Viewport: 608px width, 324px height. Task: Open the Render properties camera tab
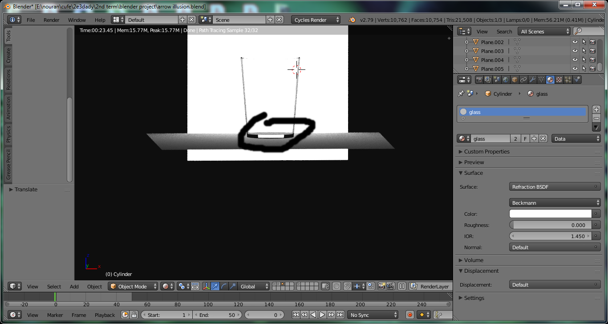(479, 80)
